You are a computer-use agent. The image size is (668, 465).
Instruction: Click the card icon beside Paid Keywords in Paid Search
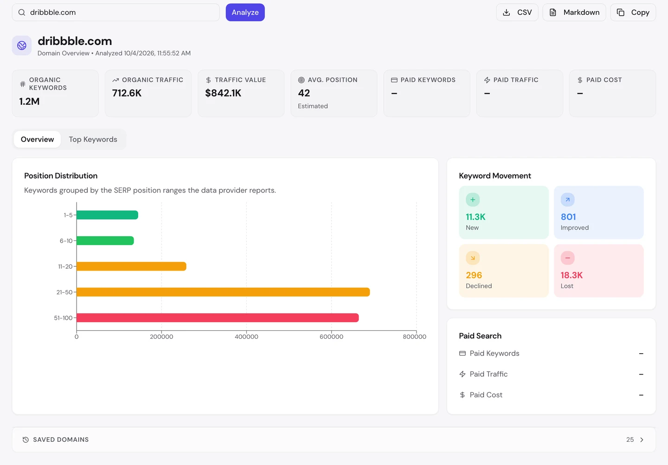462,354
